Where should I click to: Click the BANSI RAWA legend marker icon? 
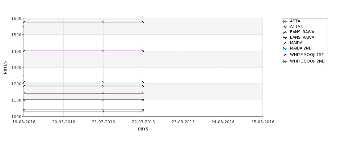point(285,33)
